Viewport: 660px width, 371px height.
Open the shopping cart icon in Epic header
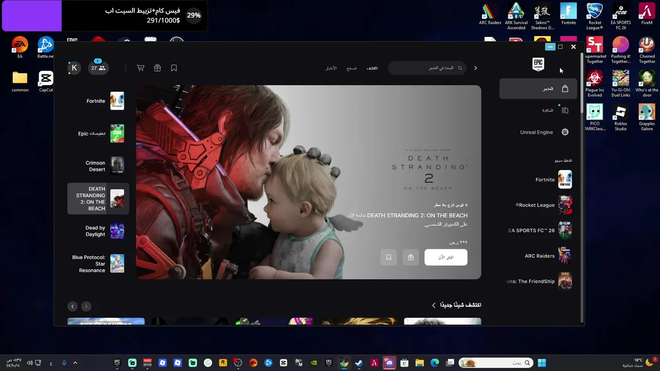point(140,68)
